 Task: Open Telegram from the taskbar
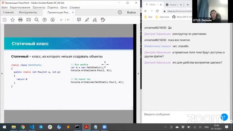[x=41, y=127]
